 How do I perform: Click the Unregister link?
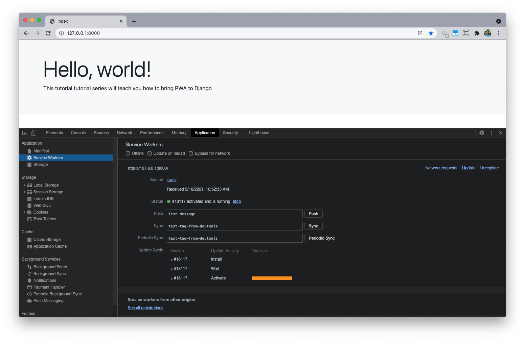(489, 168)
